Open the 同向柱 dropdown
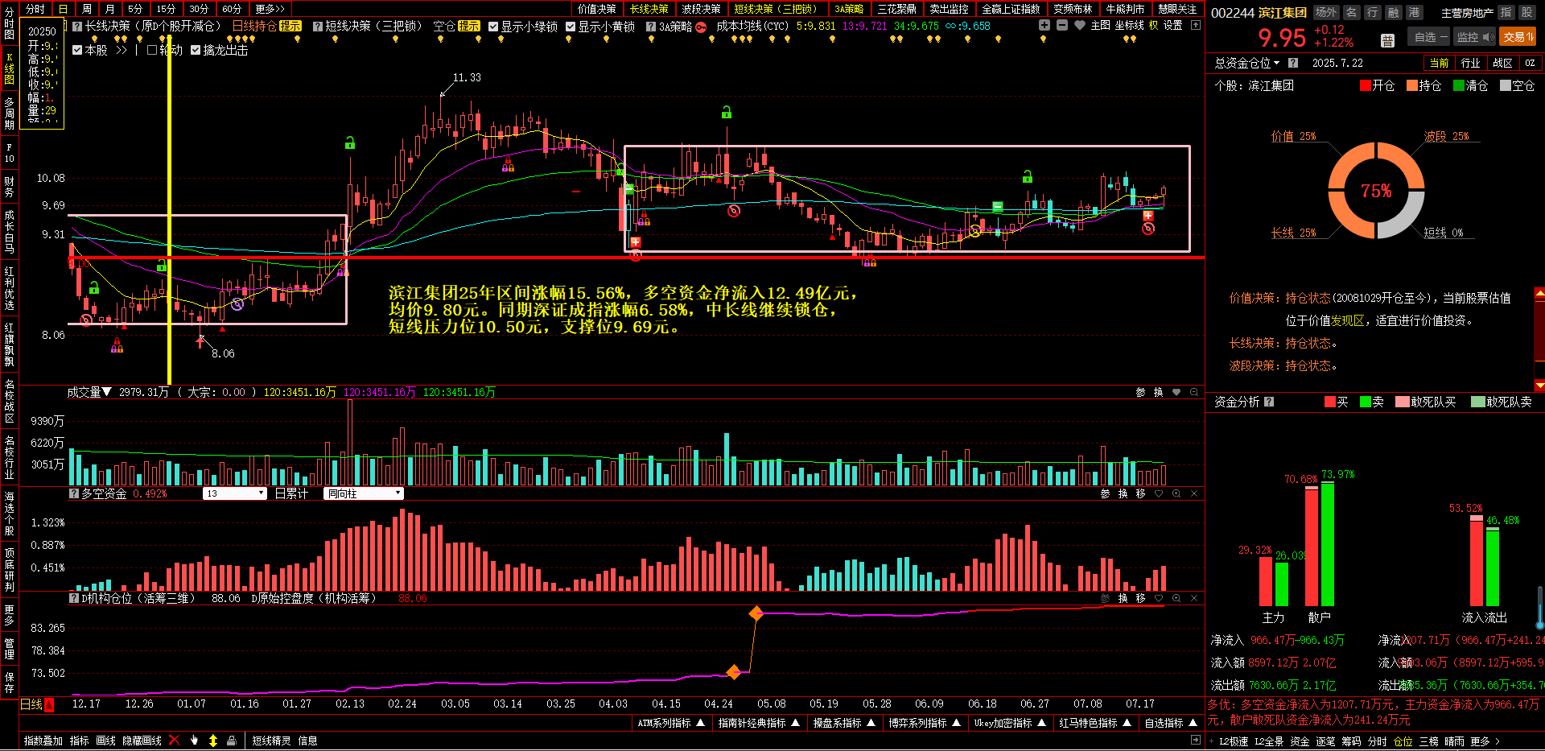 pos(364,493)
